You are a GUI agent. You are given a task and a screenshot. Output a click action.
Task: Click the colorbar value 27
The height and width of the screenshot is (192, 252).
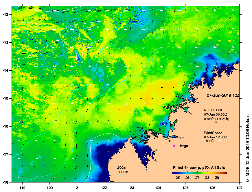pyautogui.click(x=197, y=178)
